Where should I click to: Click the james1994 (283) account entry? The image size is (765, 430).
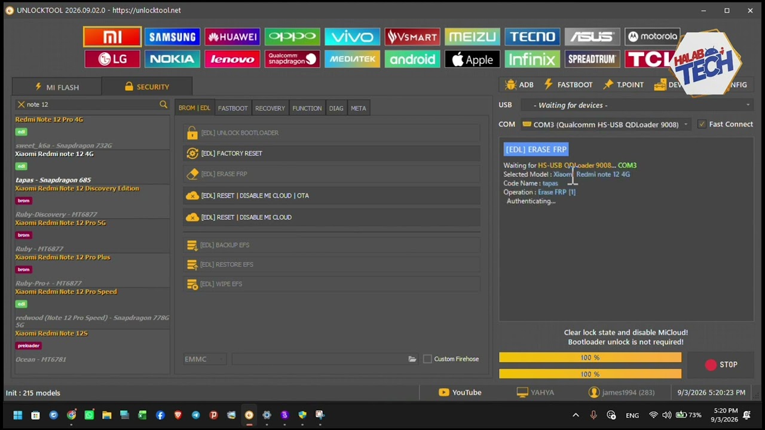pos(622,392)
